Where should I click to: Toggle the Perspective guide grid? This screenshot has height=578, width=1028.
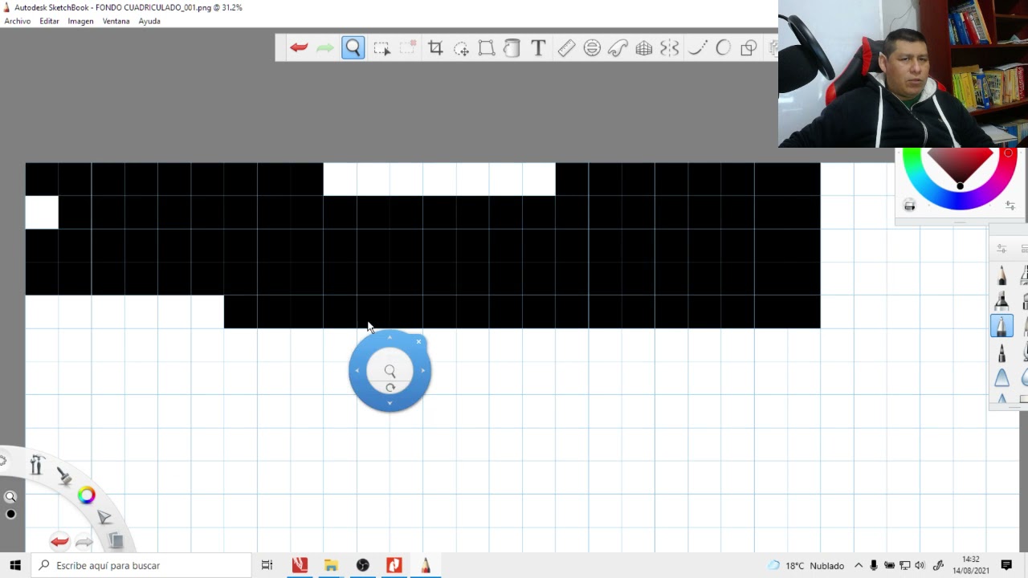tap(644, 48)
